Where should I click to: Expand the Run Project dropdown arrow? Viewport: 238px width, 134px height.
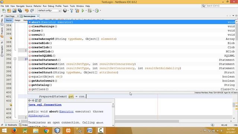coord(86,11)
